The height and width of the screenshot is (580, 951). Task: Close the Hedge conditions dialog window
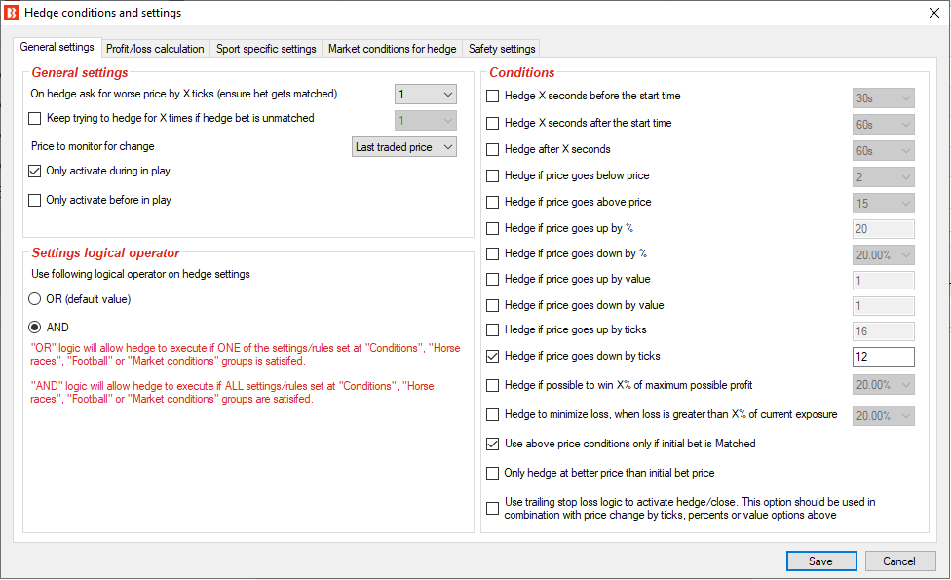pos(934,13)
